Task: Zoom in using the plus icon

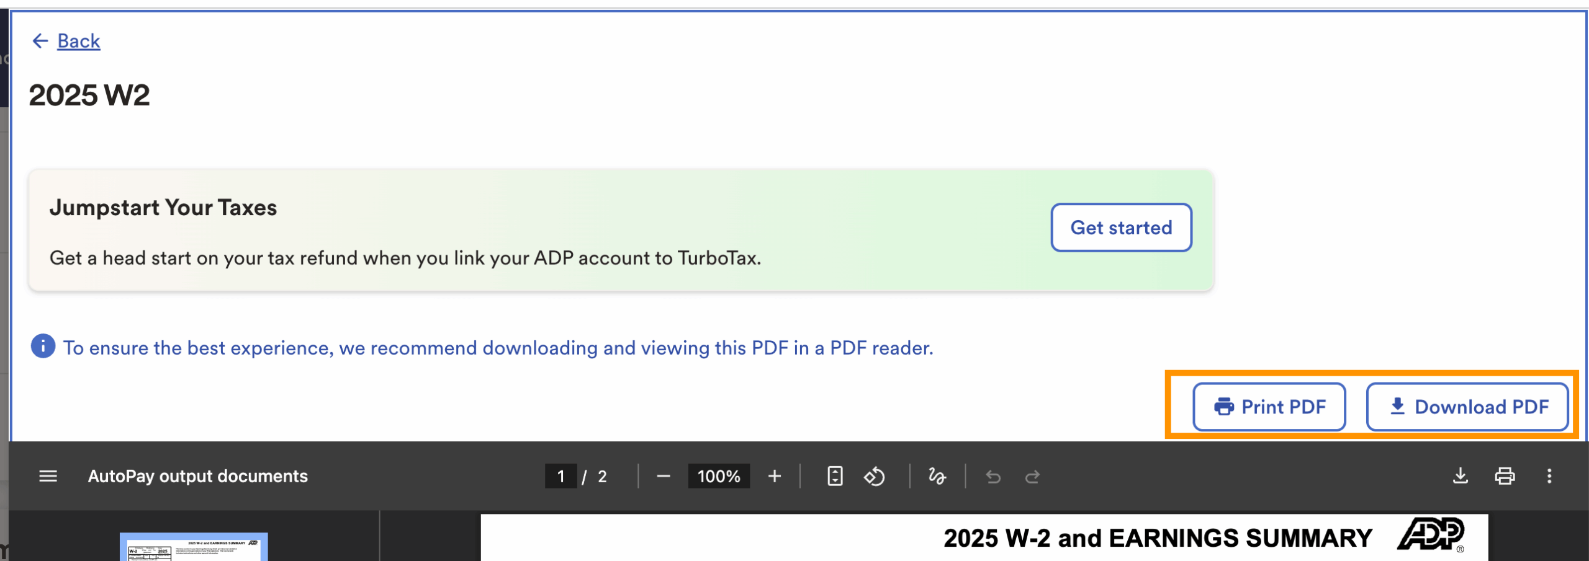Action: [x=774, y=476]
